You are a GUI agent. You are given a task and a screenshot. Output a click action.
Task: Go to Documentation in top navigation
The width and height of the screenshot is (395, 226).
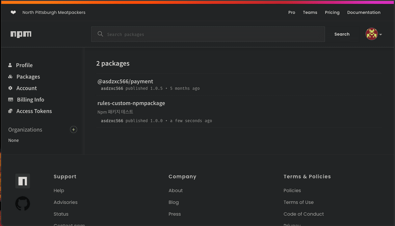(364, 13)
